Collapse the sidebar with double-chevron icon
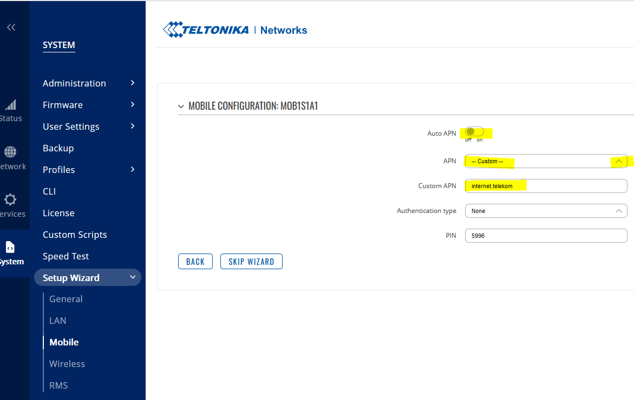This screenshot has width=634, height=400. click(11, 27)
